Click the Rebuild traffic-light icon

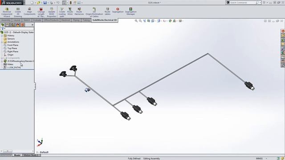71,3
